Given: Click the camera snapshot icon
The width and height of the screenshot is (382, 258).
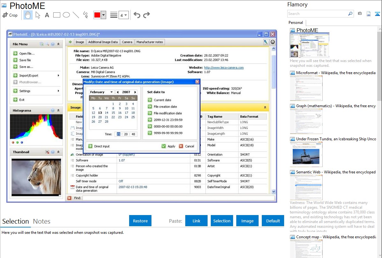Looking at the screenshot, I should pyautogui.click(x=360, y=14).
